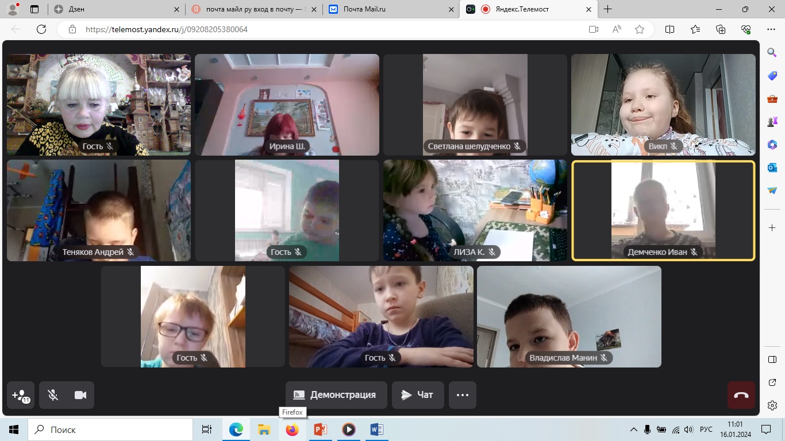Image resolution: width=785 pixels, height=441 pixels.
Task: Open PowerPoint from the taskbar
Action: point(320,430)
